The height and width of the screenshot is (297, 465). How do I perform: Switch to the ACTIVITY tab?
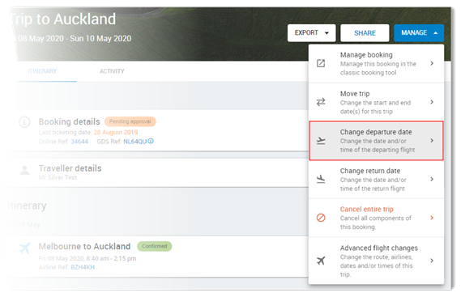click(x=112, y=71)
